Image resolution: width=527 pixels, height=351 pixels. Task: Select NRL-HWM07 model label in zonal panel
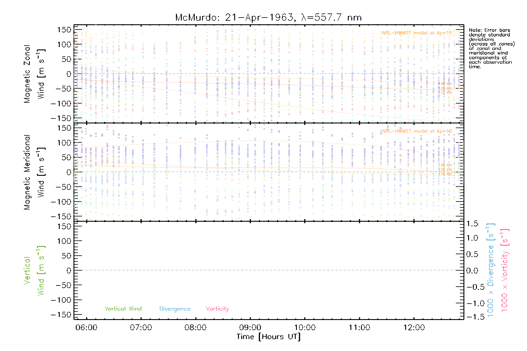(x=417, y=33)
